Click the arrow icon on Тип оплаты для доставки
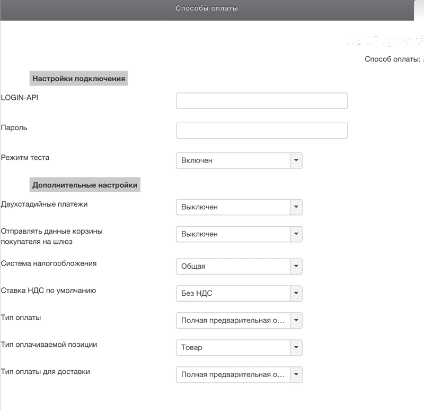 295,374
